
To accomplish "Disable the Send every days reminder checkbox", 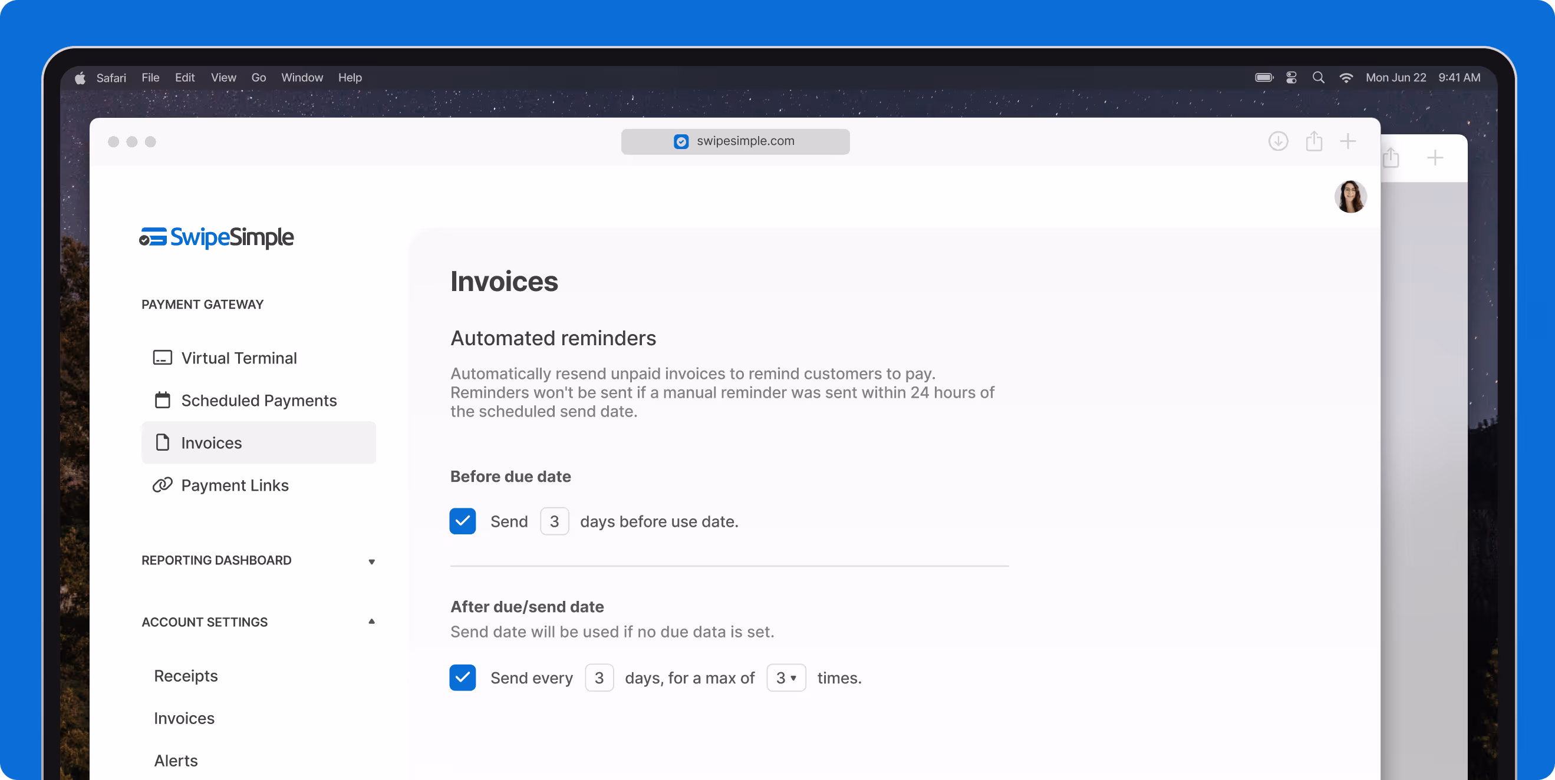I will pos(462,677).
